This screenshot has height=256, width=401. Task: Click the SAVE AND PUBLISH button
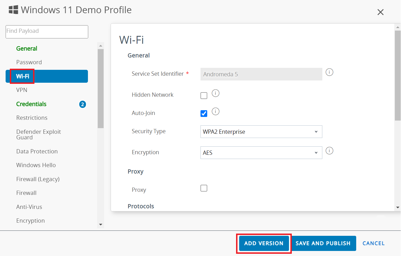[323, 243]
